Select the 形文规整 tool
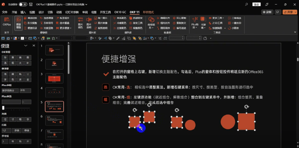Viewport: 299px width, 148px height. [x=30, y=23]
